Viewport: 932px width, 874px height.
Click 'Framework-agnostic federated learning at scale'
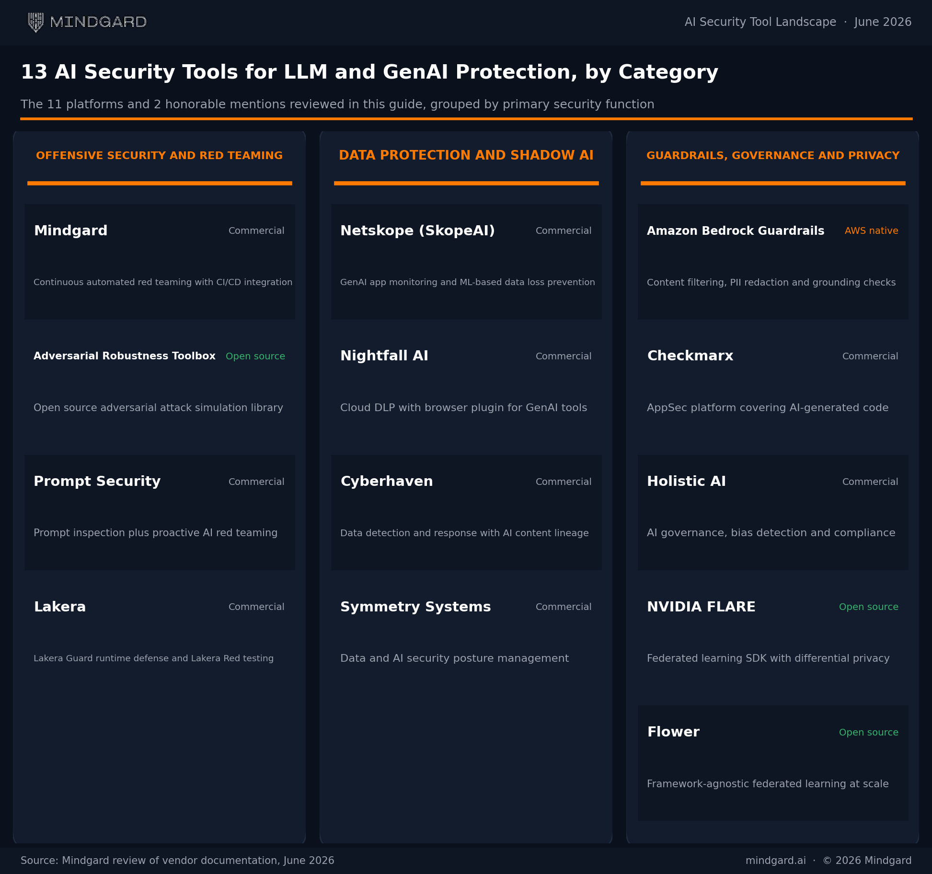pyautogui.click(x=768, y=784)
